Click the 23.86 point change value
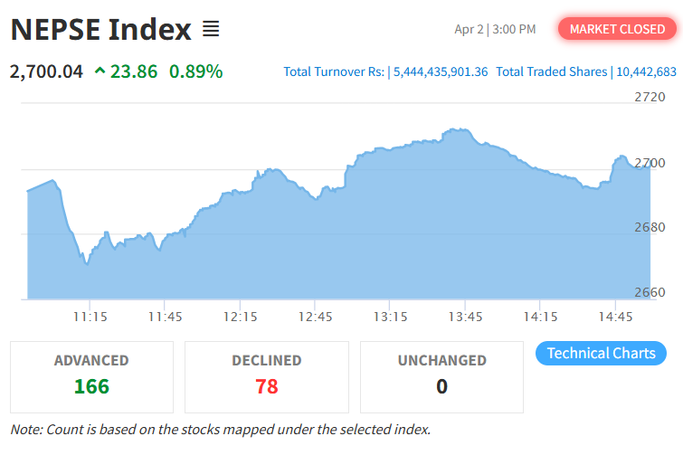This screenshot has width=683, height=455. point(134,71)
